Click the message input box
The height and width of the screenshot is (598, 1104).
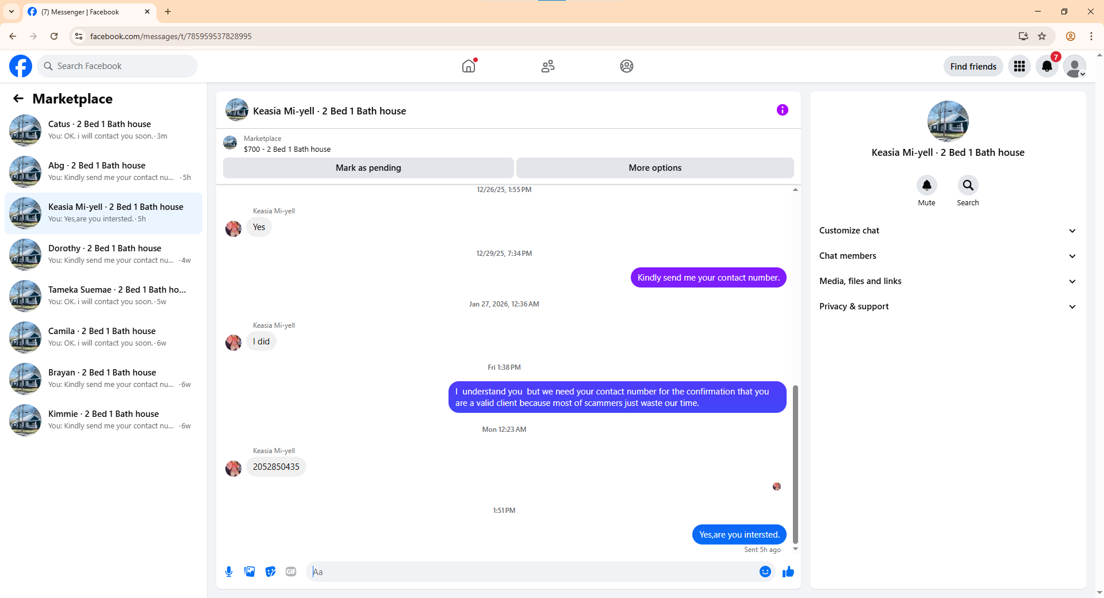(x=532, y=572)
